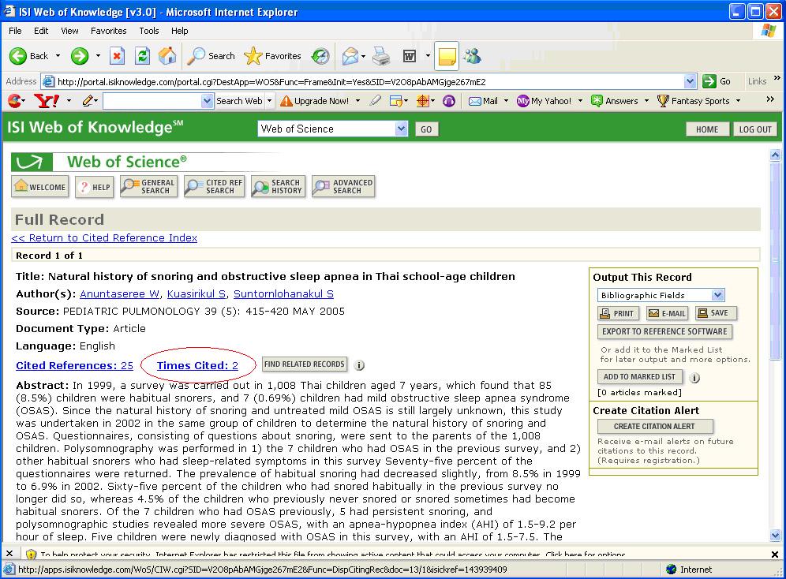Click the page scrollbar down arrow
This screenshot has width=786, height=579.
tap(775, 535)
